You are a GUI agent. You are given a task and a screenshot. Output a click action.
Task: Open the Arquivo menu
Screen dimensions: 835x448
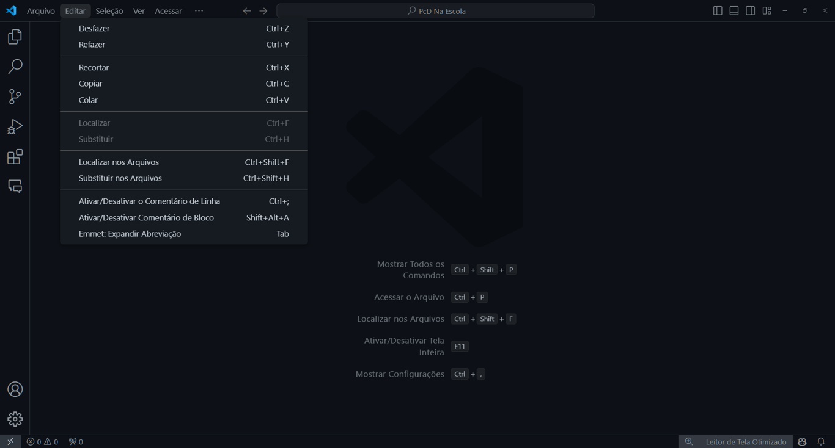41,11
